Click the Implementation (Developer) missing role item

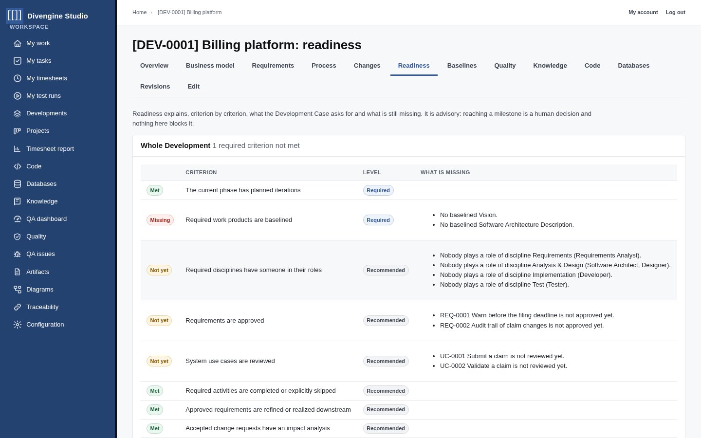tap(526, 275)
